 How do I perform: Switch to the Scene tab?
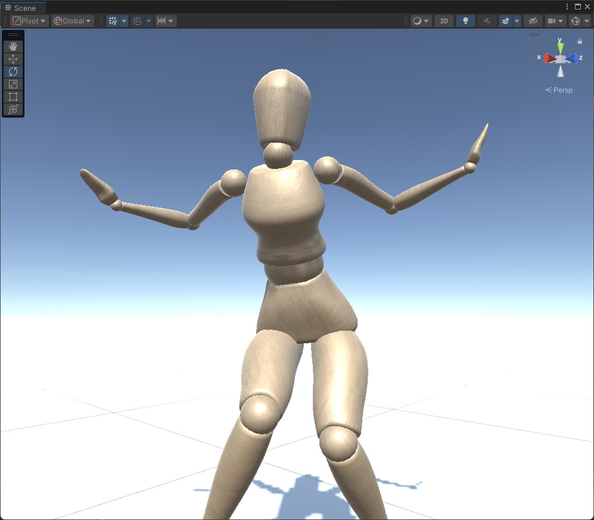pyautogui.click(x=23, y=8)
